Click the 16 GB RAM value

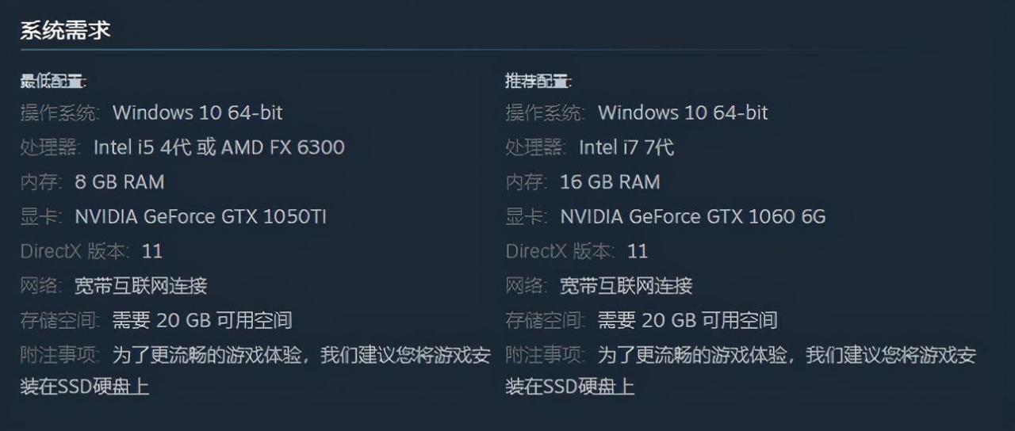click(610, 182)
